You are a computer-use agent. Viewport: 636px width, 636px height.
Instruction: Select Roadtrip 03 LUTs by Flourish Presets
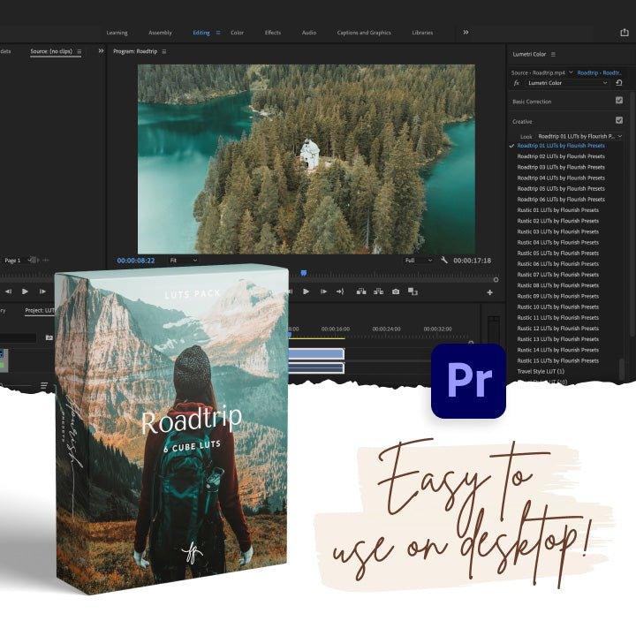[x=561, y=167]
